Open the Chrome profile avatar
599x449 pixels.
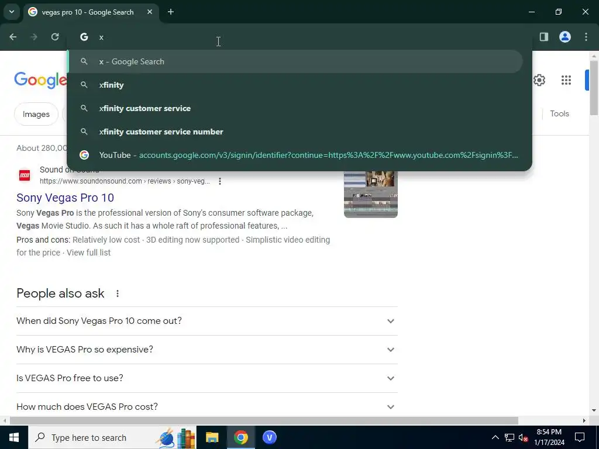(565, 37)
